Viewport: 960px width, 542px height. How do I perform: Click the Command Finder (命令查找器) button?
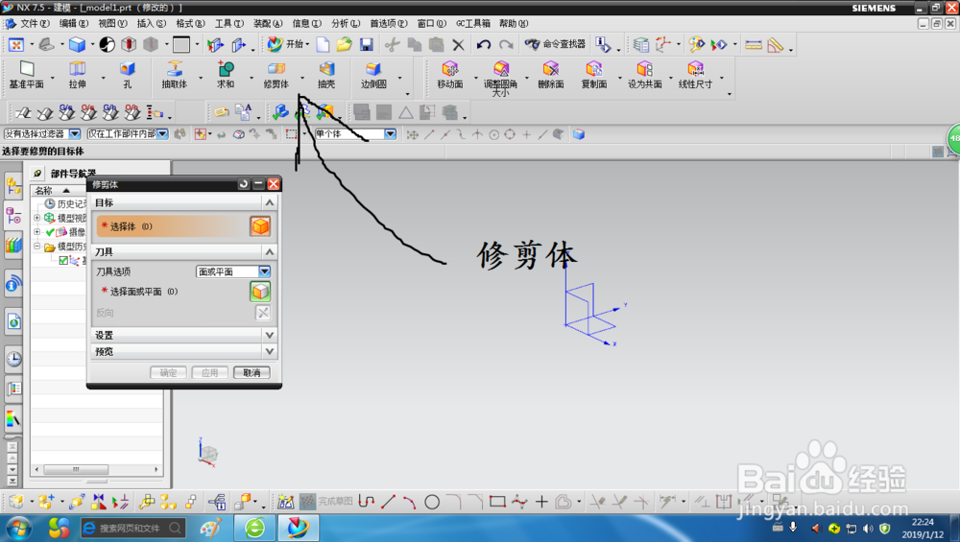click(x=555, y=45)
